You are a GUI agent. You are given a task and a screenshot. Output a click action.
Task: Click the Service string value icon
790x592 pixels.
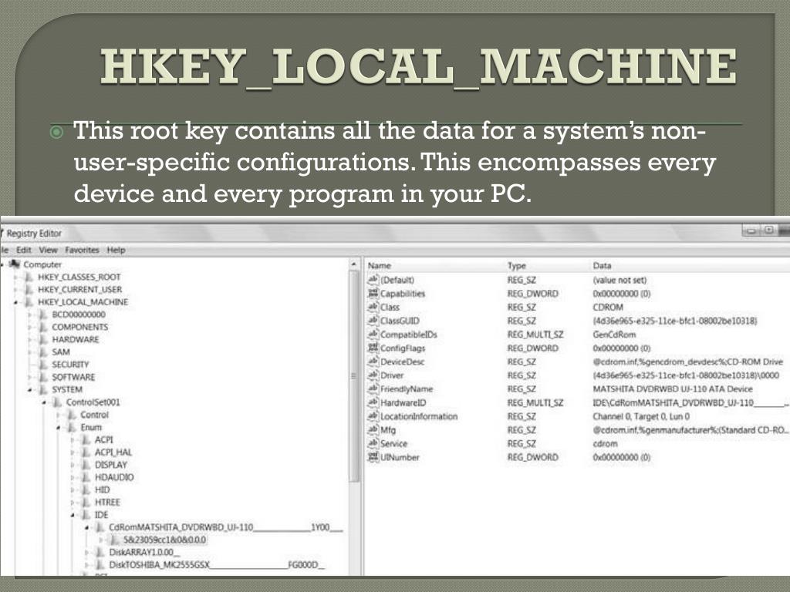click(x=373, y=443)
